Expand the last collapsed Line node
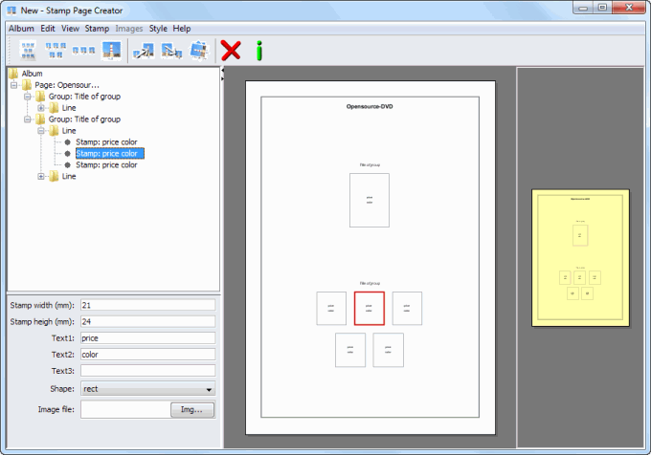This screenshot has width=651, height=455. (41, 177)
